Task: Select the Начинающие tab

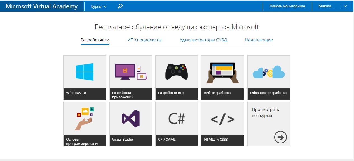Action: pos(259,40)
